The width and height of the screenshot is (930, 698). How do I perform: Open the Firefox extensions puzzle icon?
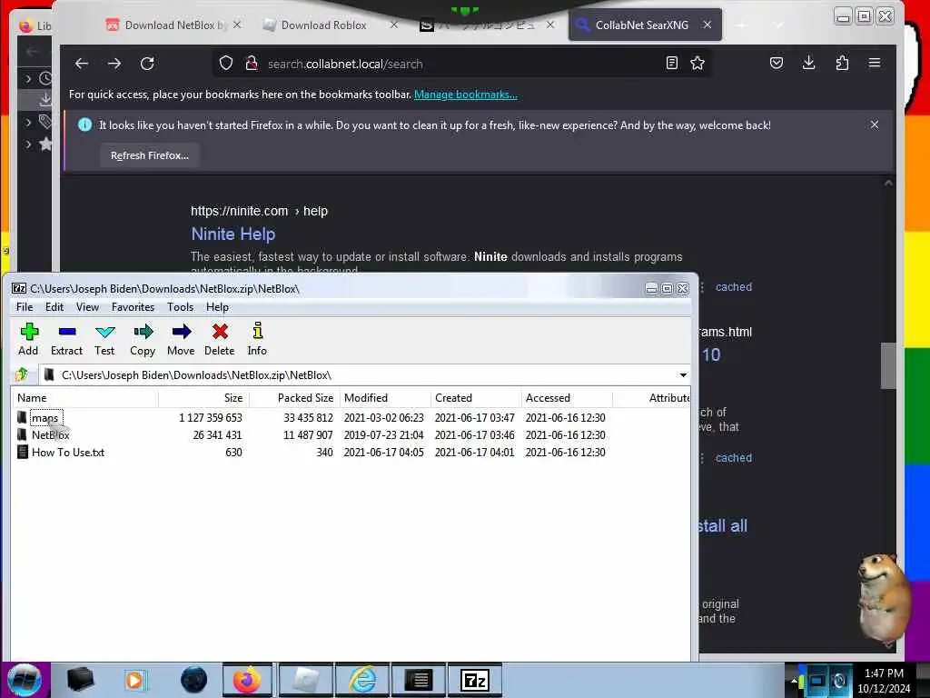[842, 63]
